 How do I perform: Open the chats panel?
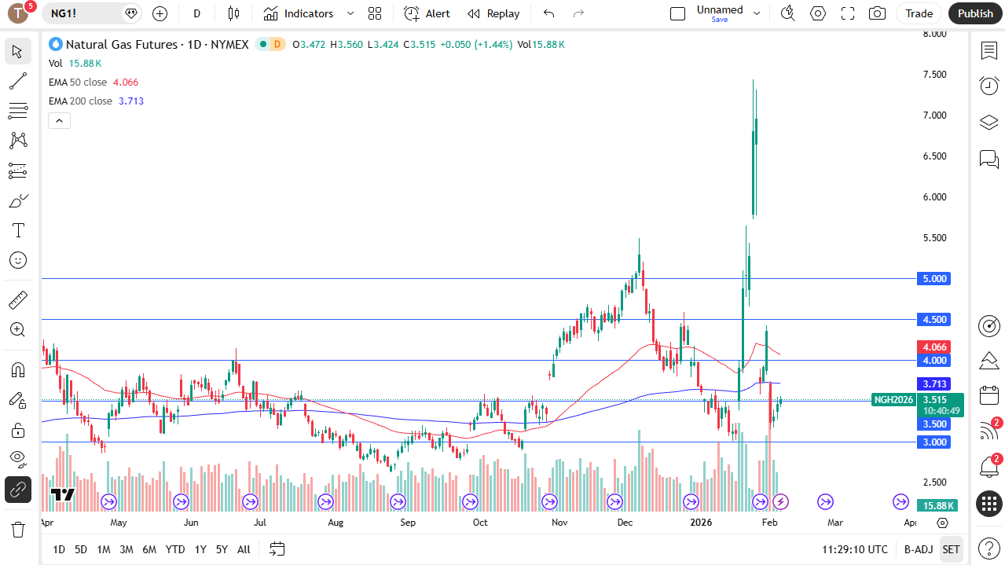(x=988, y=160)
